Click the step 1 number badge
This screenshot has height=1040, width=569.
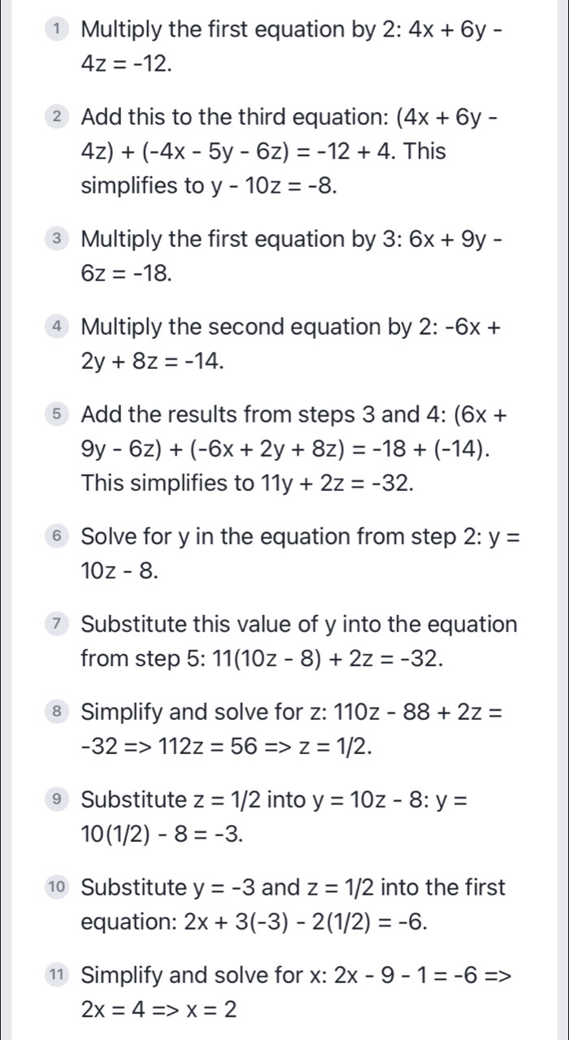57,30
